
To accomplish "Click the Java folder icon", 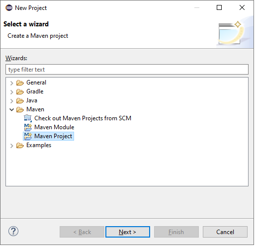I will [20, 100].
